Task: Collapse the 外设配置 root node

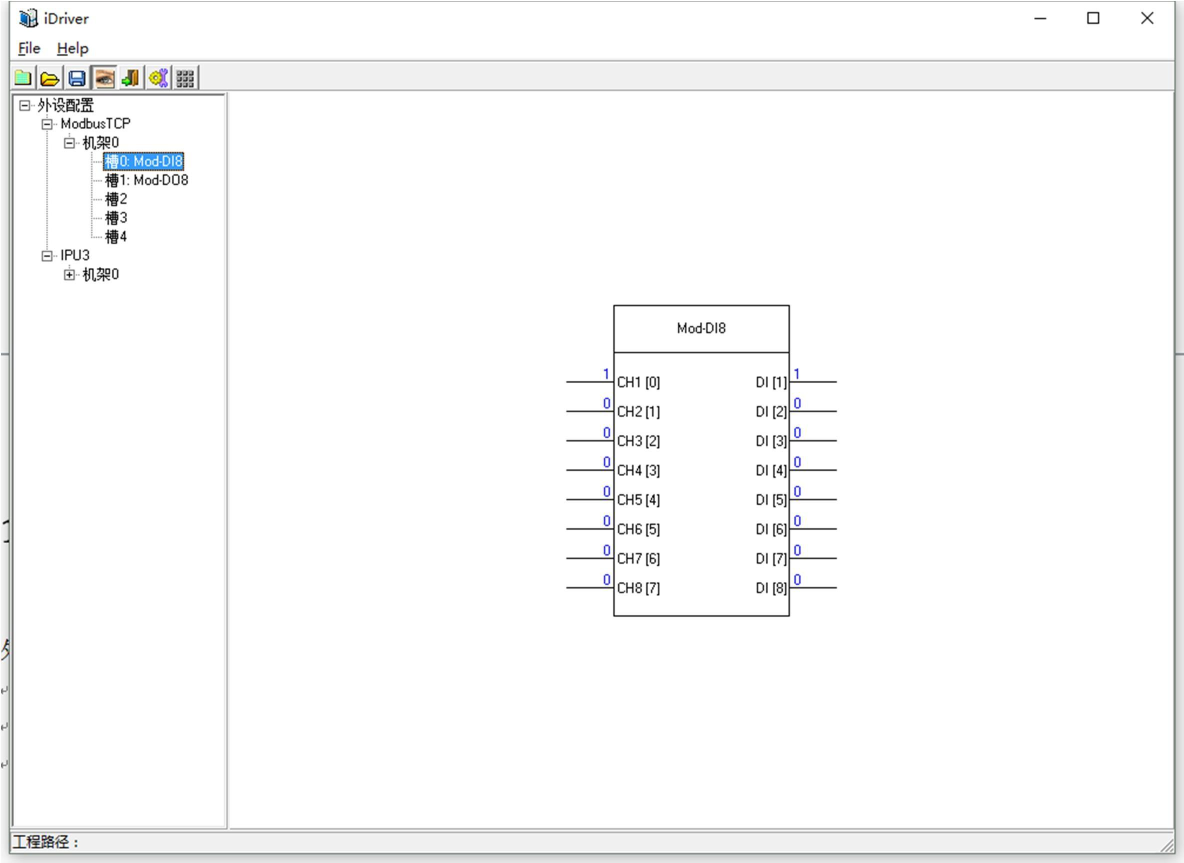Action: click(24, 106)
